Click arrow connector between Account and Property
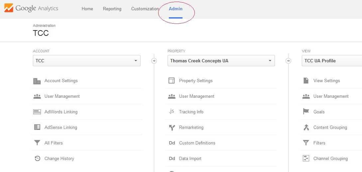Screen dimensions: 362x172 tap(154, 61)
